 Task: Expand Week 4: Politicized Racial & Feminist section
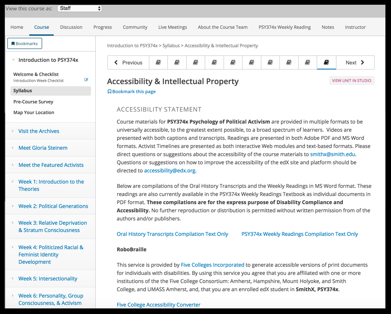pyautogui.click(x=51, y=254)
